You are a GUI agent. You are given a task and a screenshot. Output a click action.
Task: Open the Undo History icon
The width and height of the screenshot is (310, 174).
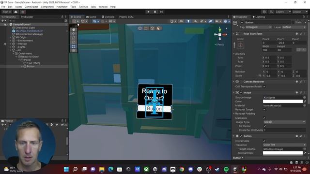(x=264, y=12)
